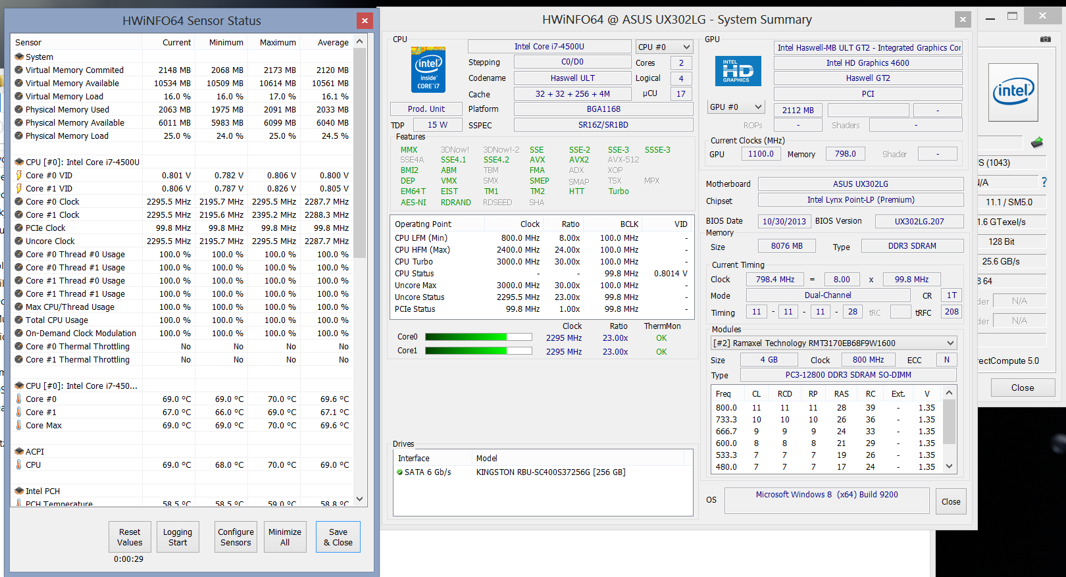
Task: Open Configure Sensors
Action: click(x=236, y=537)
